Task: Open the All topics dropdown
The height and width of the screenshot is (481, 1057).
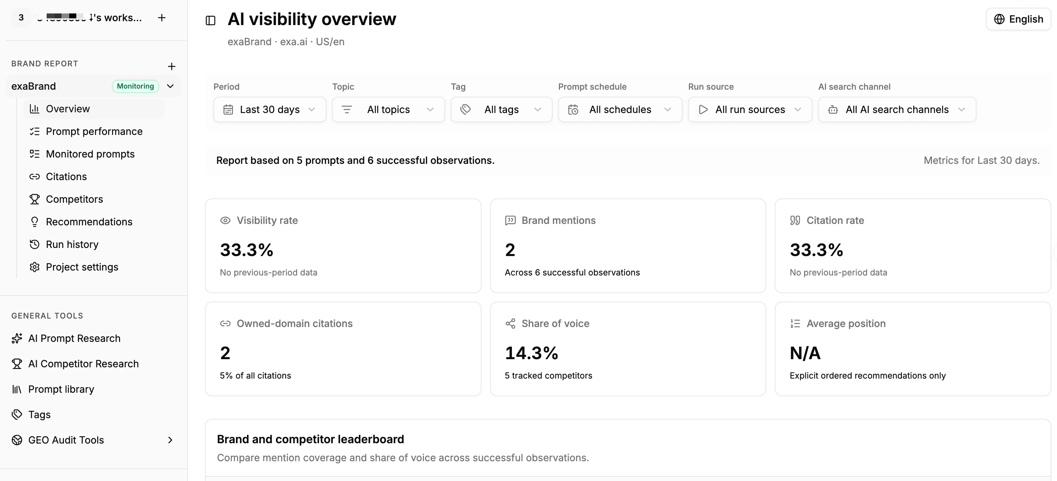Action: (x=388, y=109)
